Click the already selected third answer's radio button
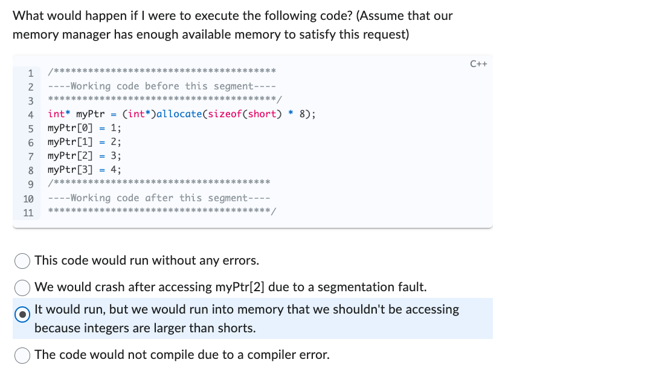This screenshot has width=659, height=371. [22, 315]
